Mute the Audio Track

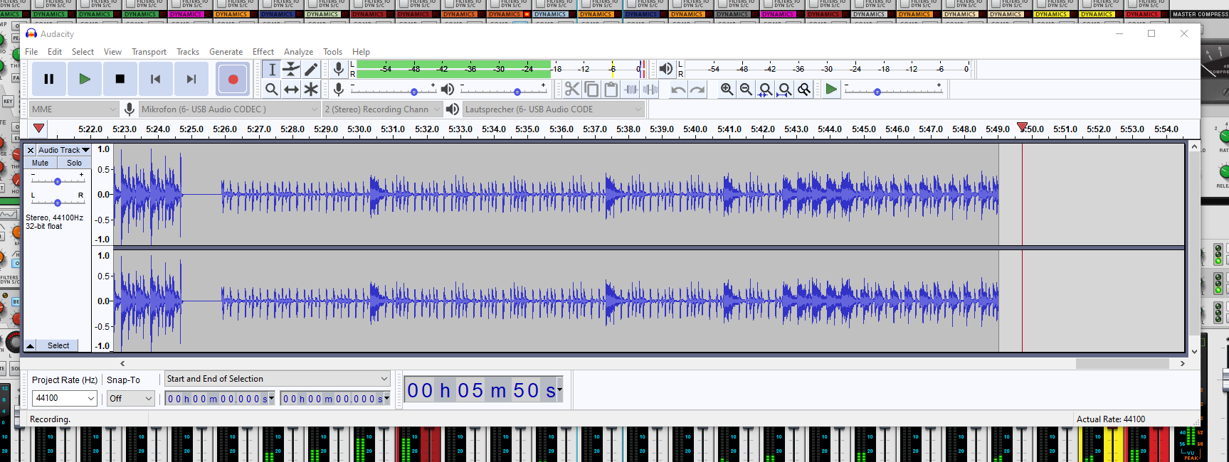[x=41, y=163]
